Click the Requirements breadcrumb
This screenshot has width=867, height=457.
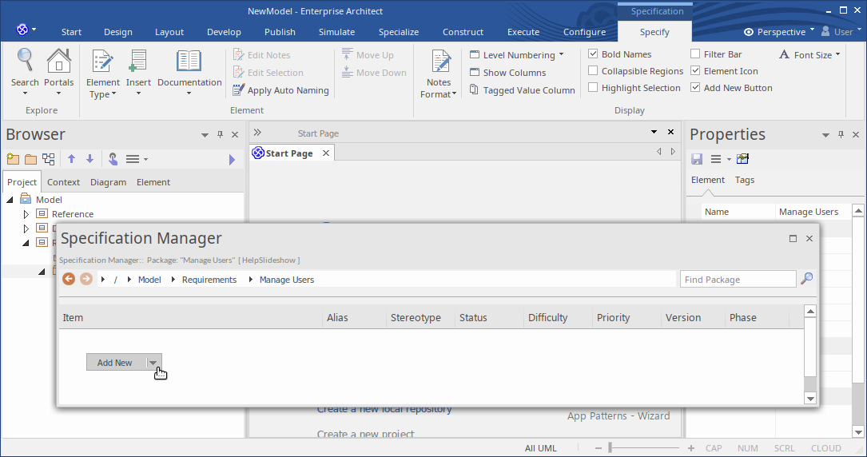click(209, 280)
